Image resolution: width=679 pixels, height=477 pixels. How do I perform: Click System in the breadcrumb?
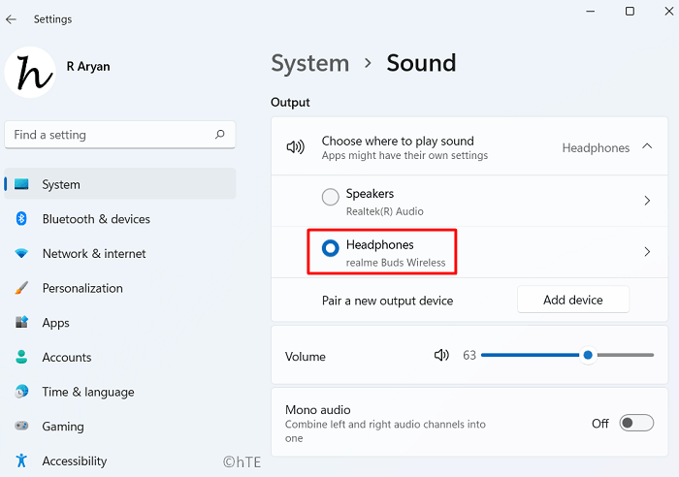pos(310,63)
